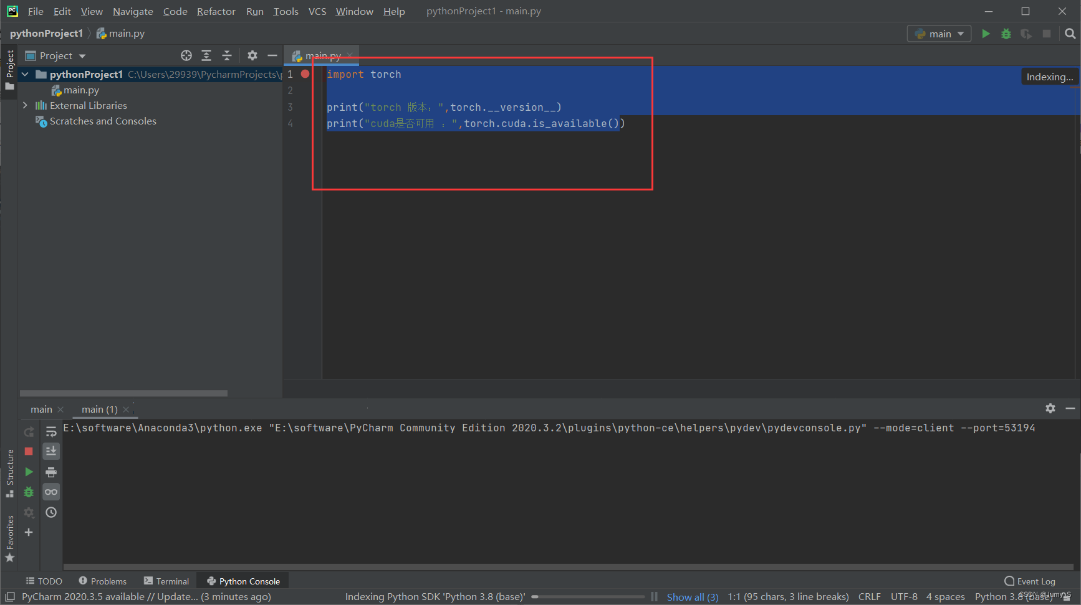Click PyCharm 2020.3.5 available update notification
The width and height of the screenshot is (1081, 605).
click(x=147, y=597)
